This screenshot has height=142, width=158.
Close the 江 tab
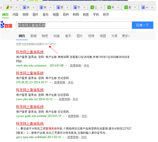pos(101,7)
